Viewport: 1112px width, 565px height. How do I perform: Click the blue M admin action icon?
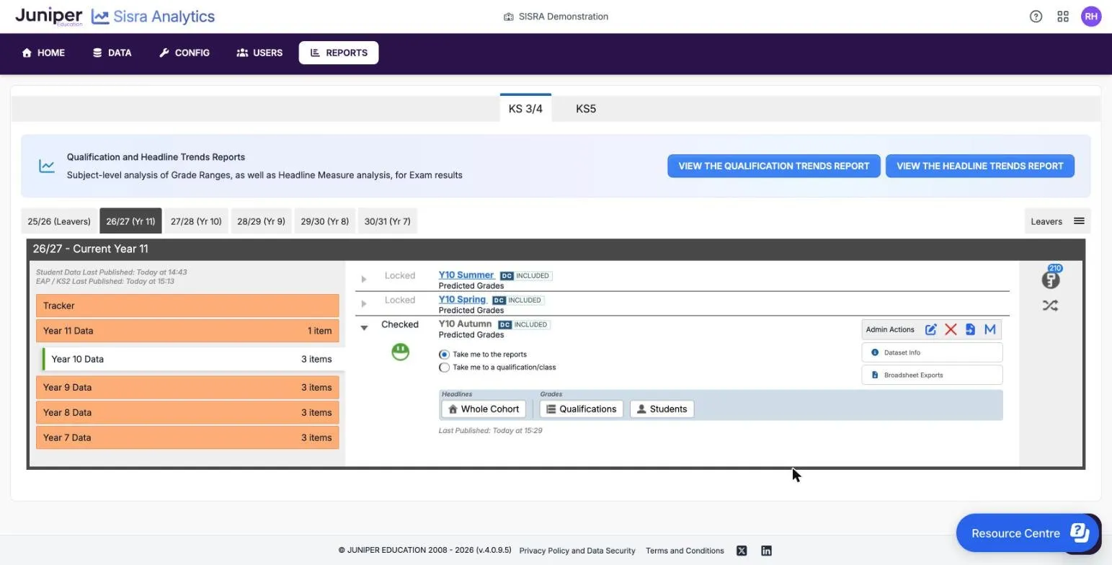[x=989, y=329]
